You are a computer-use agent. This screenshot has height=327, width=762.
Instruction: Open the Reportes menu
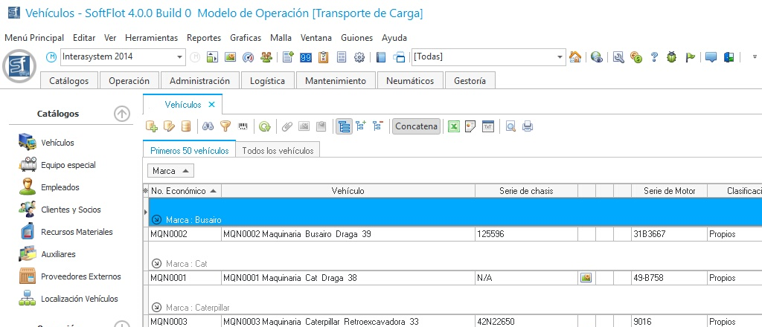(203, 38)
